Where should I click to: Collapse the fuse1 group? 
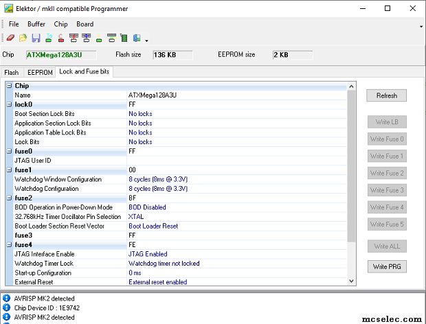click(x=9, y=170)
